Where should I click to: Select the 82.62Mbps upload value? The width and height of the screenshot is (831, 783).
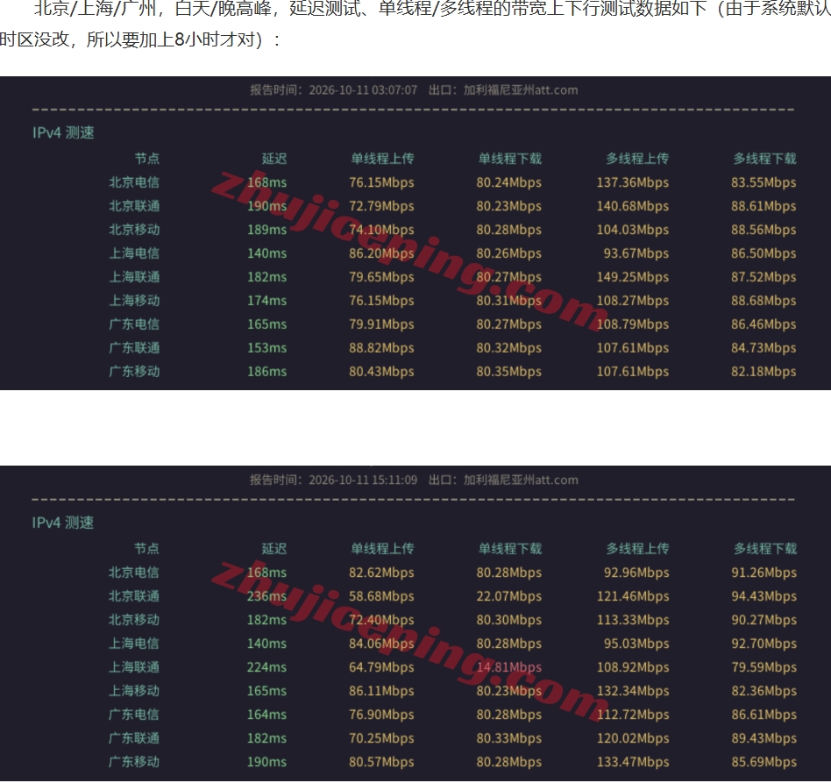(x=381, y=573)
